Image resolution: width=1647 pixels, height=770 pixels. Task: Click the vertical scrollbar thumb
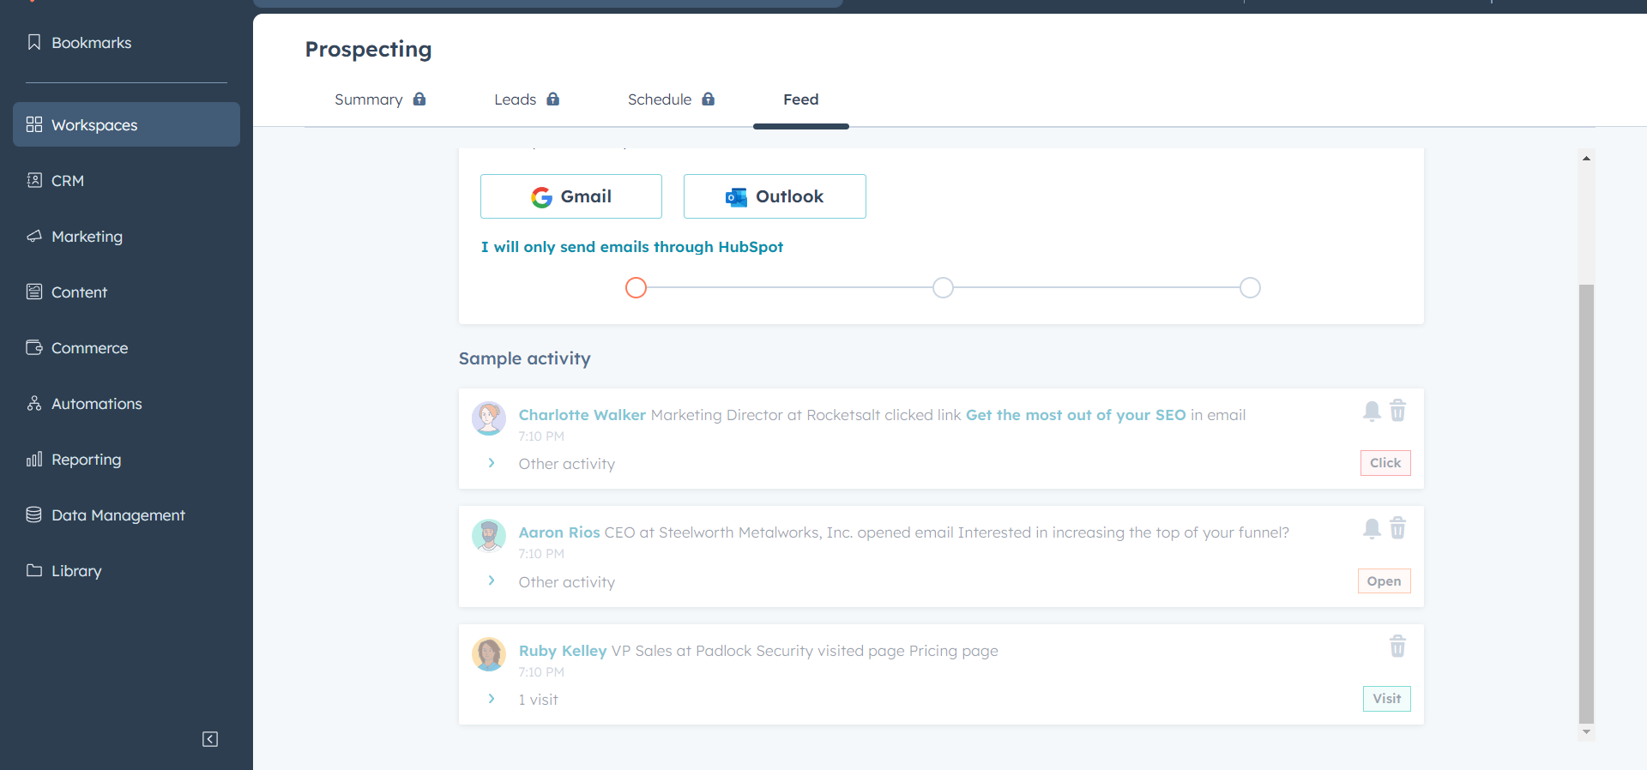click(1587, 504)
